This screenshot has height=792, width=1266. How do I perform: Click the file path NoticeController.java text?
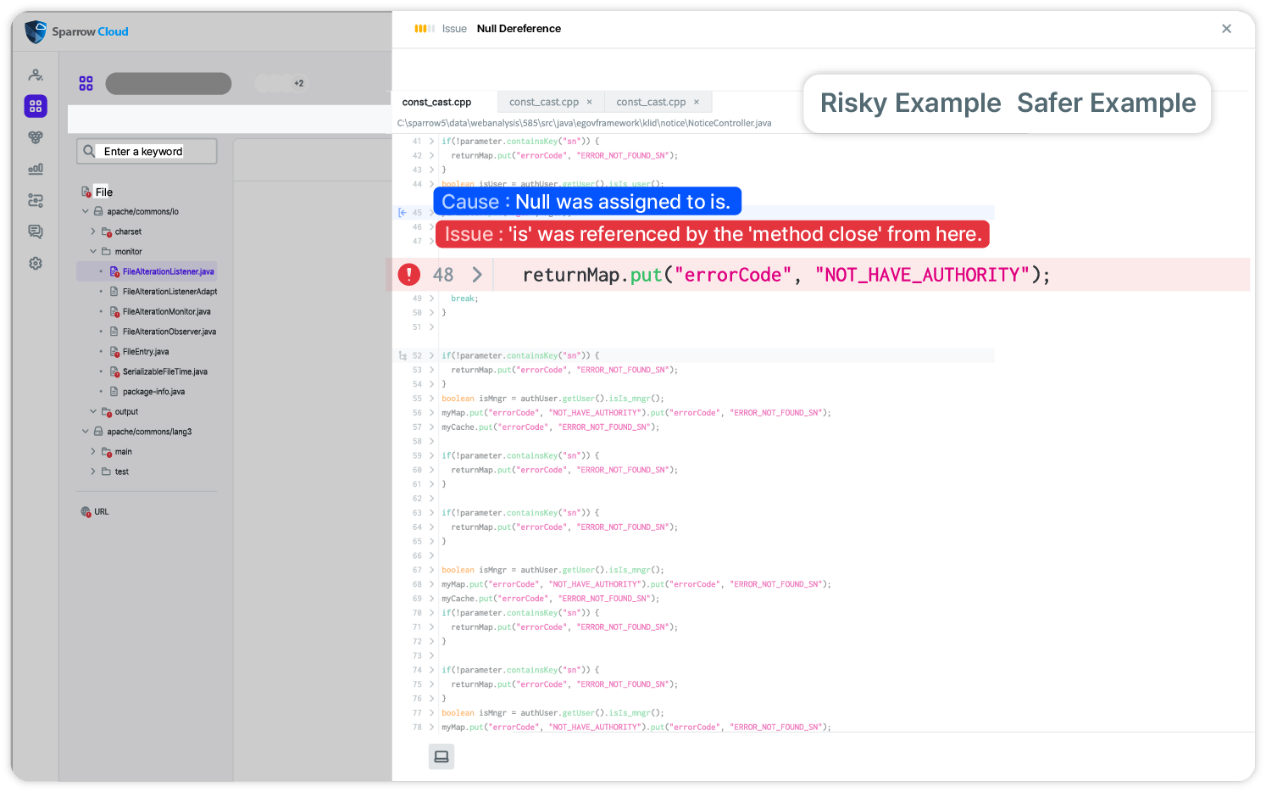[x=584, y=123]
